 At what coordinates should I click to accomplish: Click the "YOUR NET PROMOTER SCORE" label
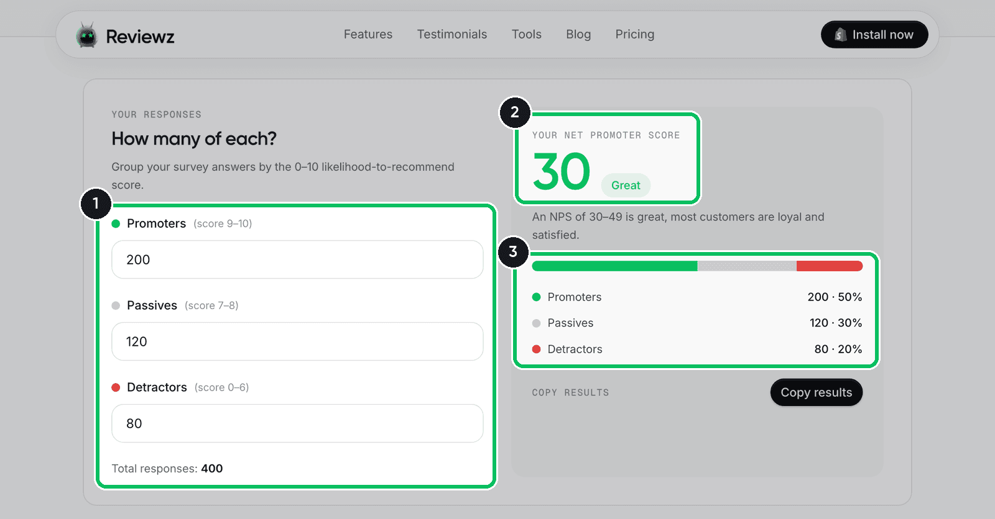(x=606, y=135)
